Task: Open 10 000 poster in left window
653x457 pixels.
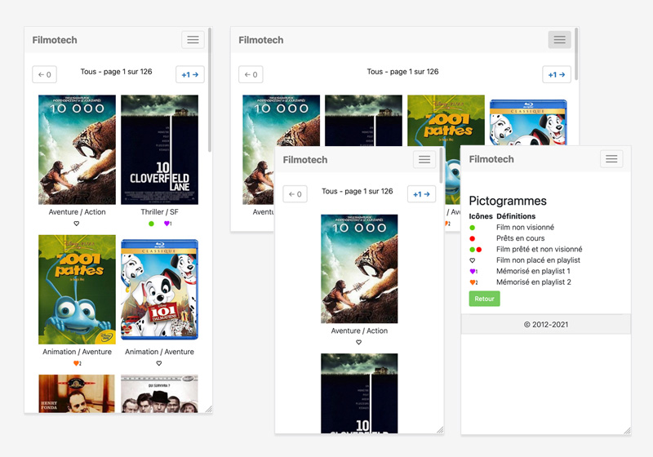Action: click(x=77, y=150)
